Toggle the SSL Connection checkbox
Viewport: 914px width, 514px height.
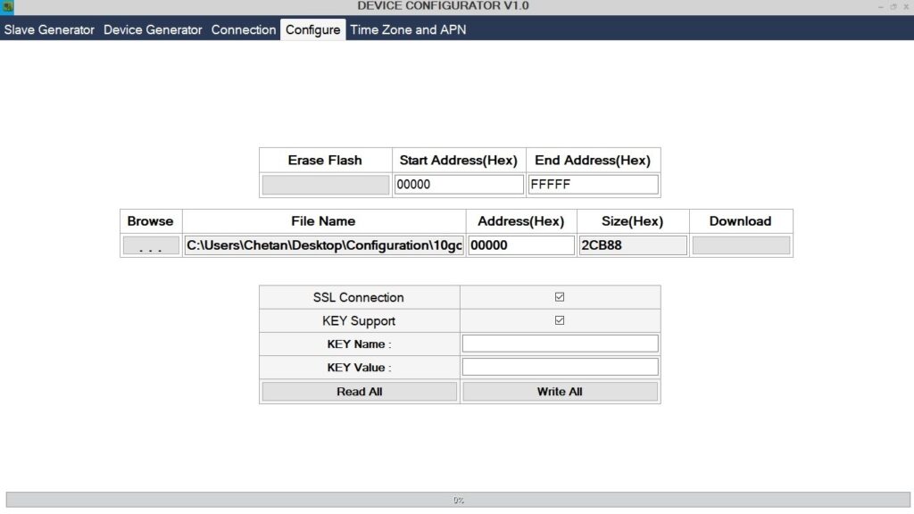click(x=560, y=297)
